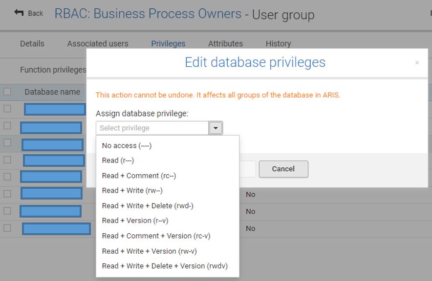Choose Read + Write + Delete (rwd-) privilege

(148, 206)
